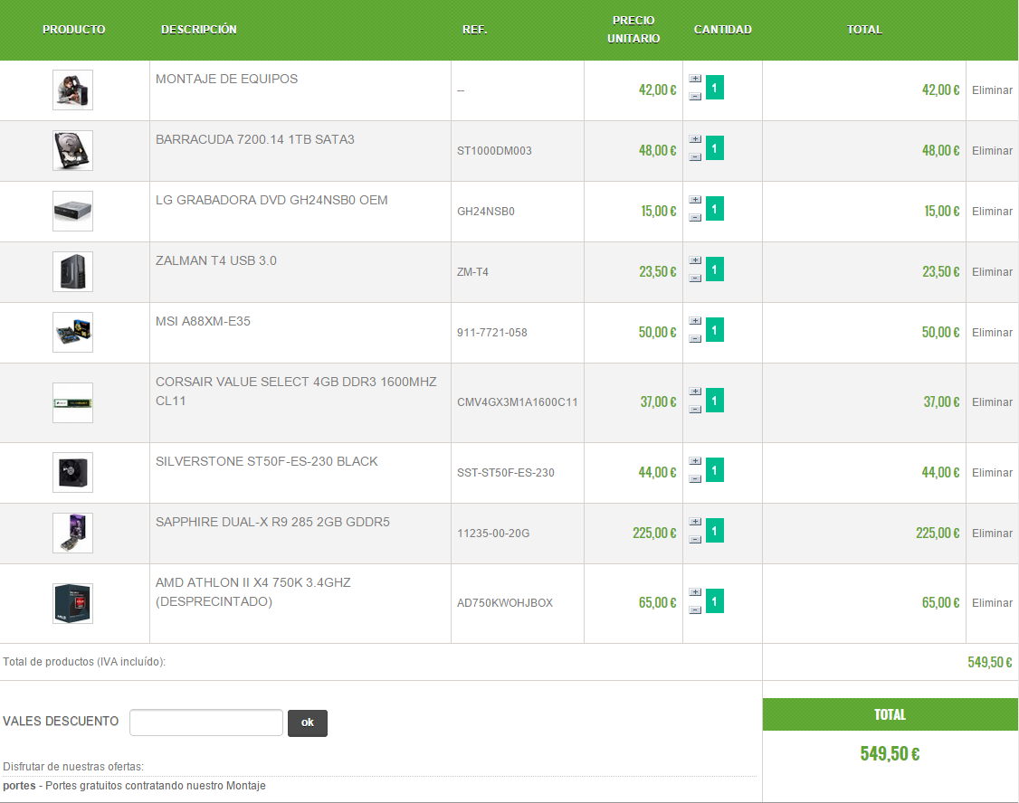Remove MONTAJE DE EQUIPOS with Eliminar

tap(992, 90)
